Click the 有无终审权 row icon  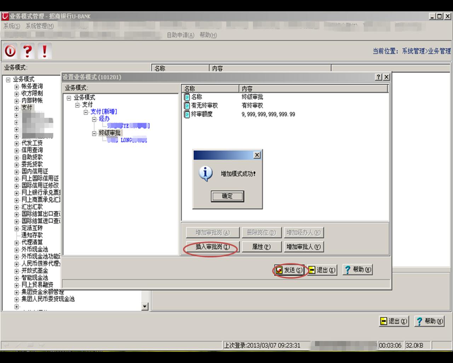pyautogui.click(x=187, y=106)
